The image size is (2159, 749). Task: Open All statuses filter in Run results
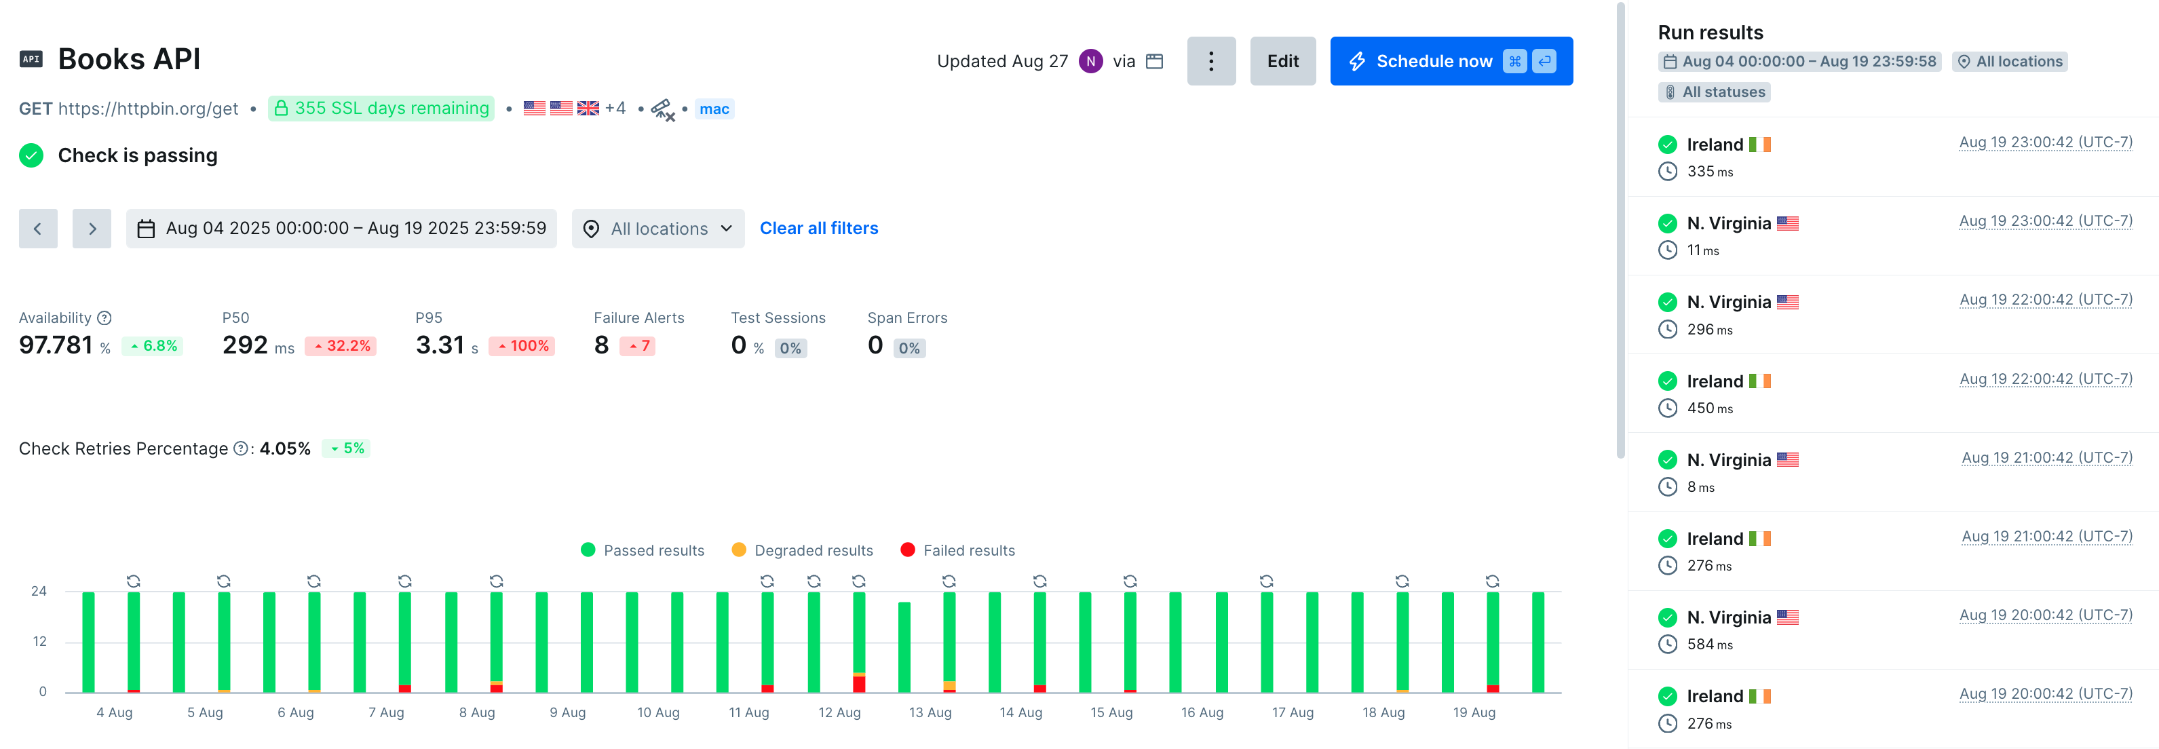click(x=1714, y=92)
